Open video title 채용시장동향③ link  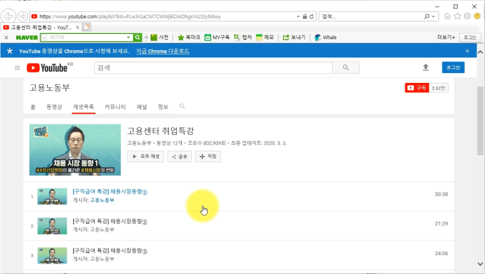coord(110,251)
